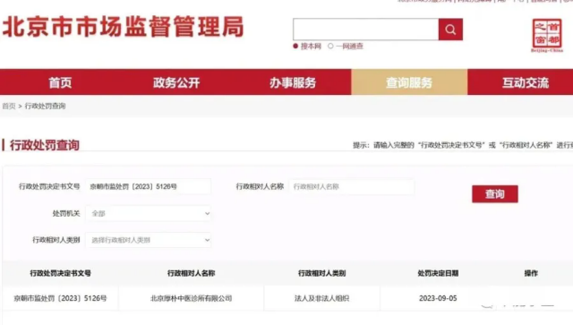Go to the 首页 navigation tab

[60, 82]
